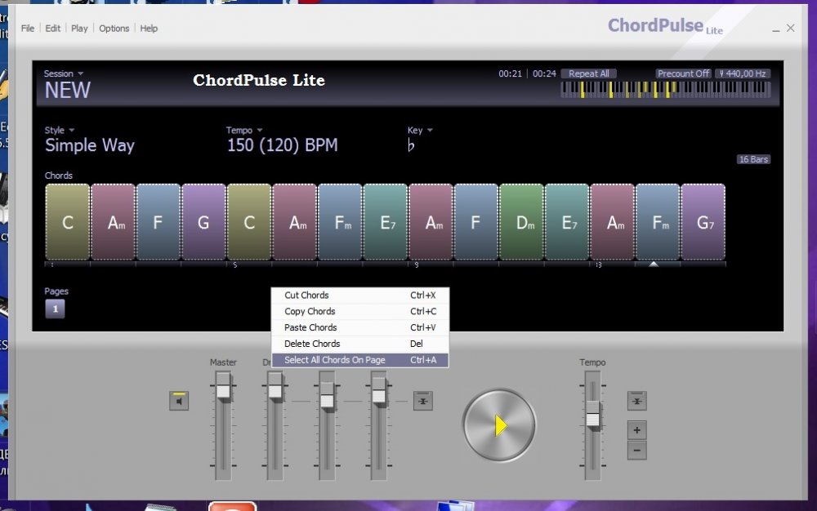This screenshot has height=511, width=817.
Task: Click the 440,00 Hz tuning button
Action: [x=743, y=73]
